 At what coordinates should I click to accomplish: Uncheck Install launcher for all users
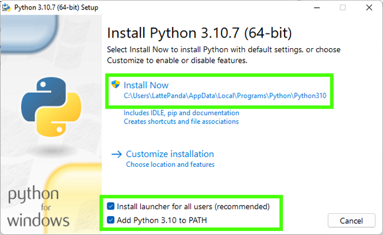pos(111,207)
